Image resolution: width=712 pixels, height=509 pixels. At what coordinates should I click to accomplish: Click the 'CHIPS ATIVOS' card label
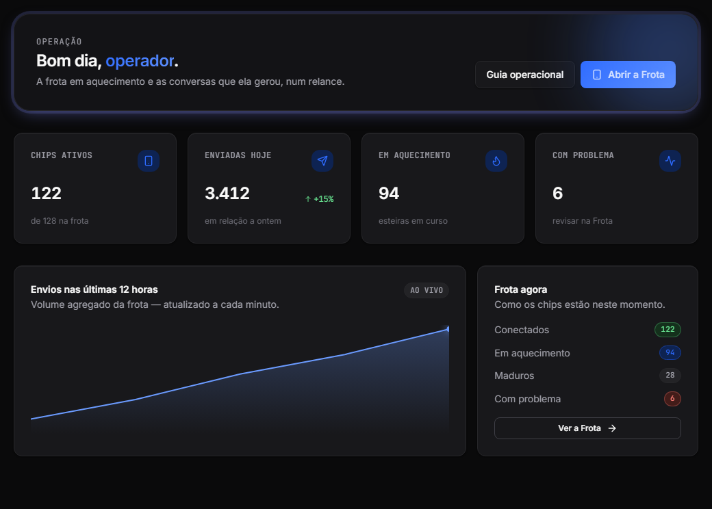point(62,155)
